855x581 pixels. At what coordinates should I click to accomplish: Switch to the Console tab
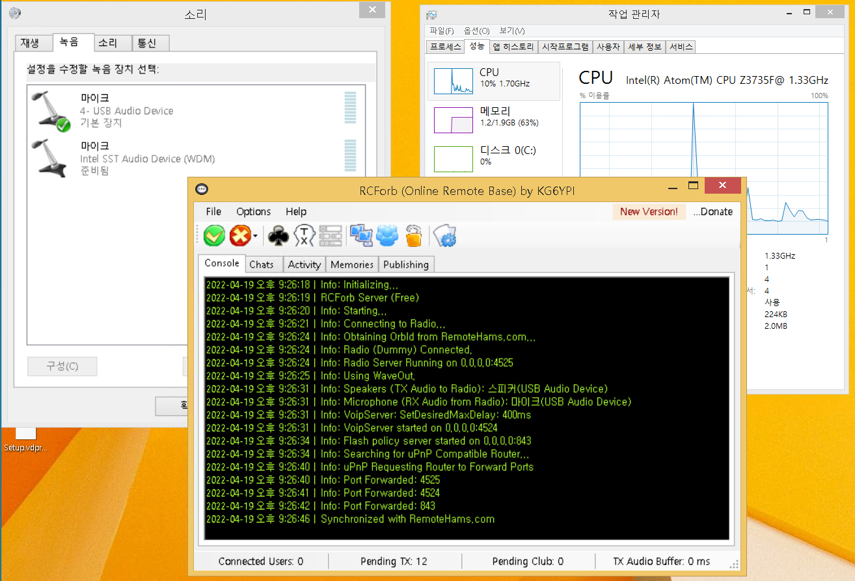pos(222,263)
